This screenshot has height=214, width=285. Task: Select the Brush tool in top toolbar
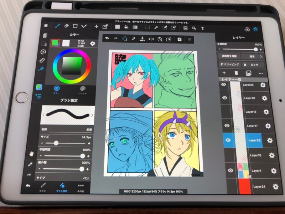coord(58,26)
